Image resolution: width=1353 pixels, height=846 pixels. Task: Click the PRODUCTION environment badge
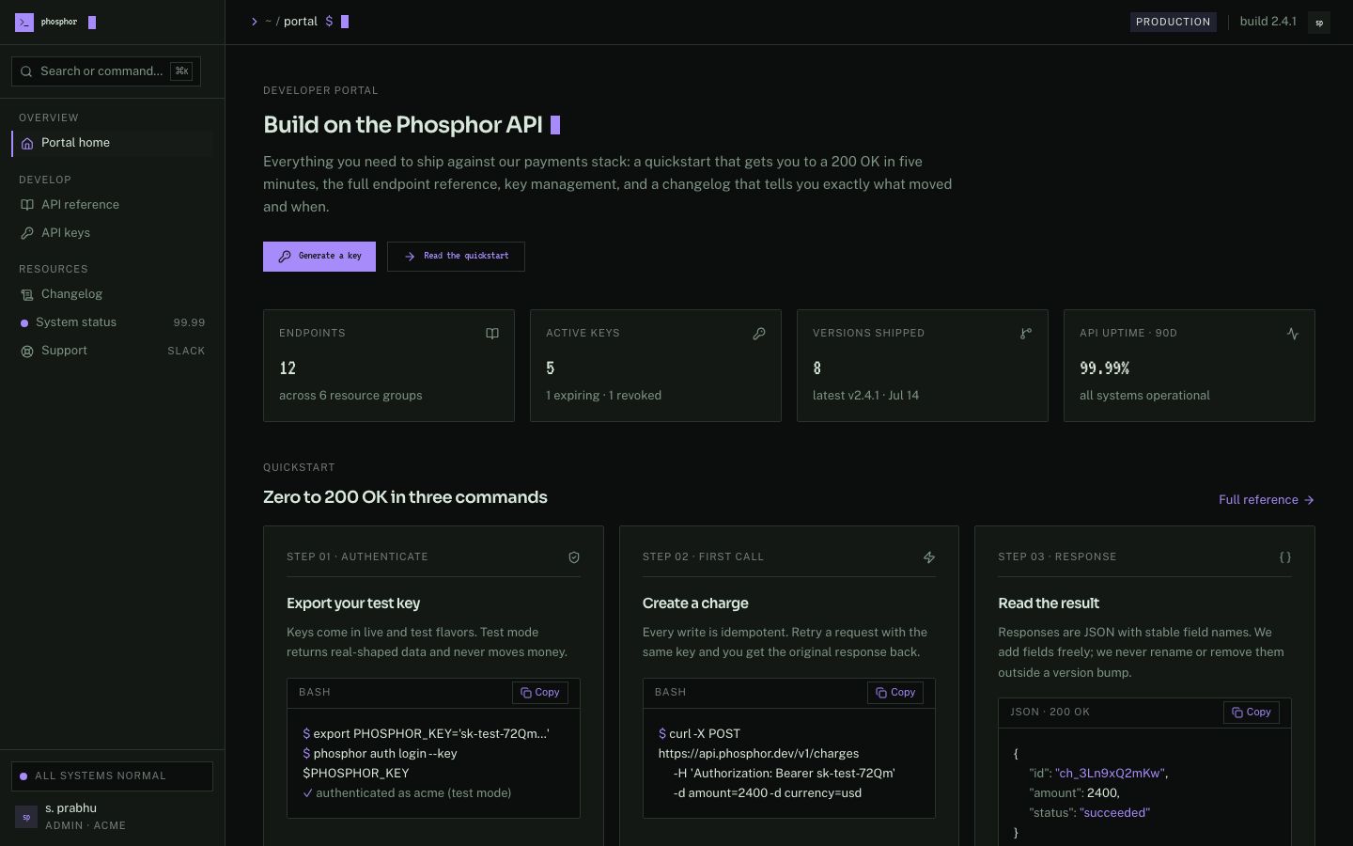pos(1173,22)
